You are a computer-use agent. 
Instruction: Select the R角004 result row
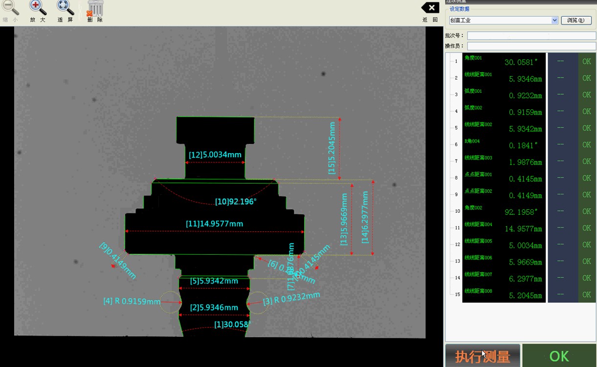pos(504,144)
